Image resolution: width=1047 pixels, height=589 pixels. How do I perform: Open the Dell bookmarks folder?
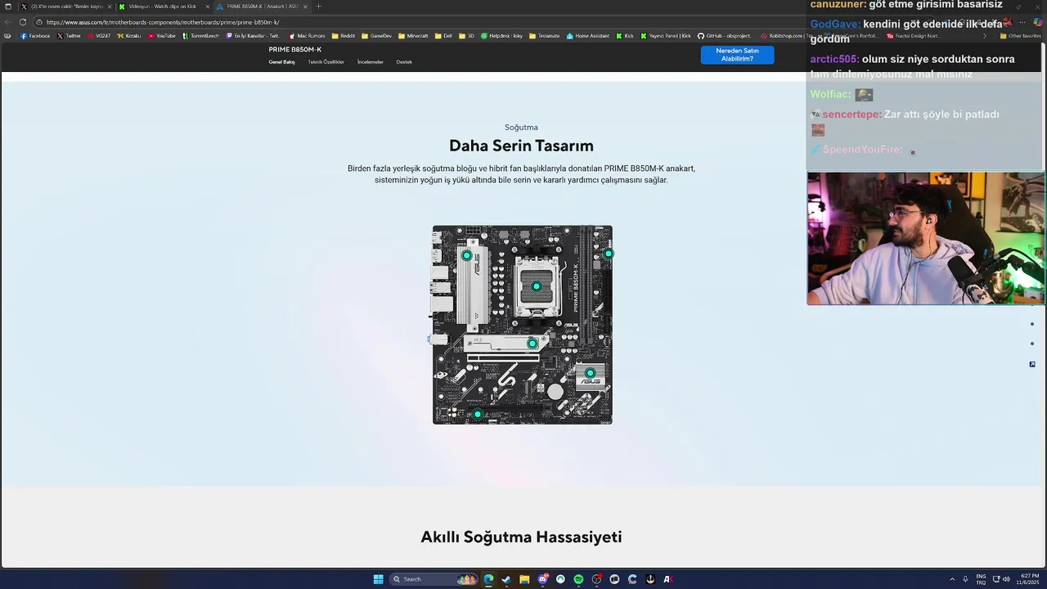click(x=443, y=36)
